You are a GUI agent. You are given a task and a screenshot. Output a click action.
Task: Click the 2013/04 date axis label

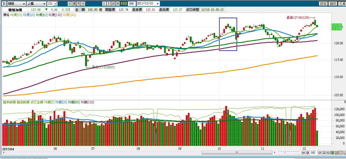8,149
